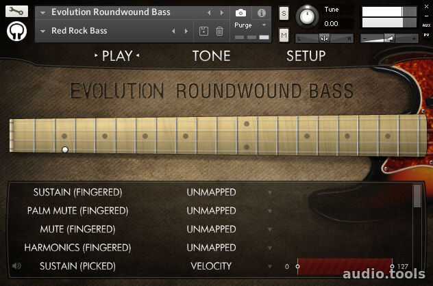Screen dimensions: 433x286
Task: Open Mute (Fingered) mapping dropdown
Action: point(270,229)
